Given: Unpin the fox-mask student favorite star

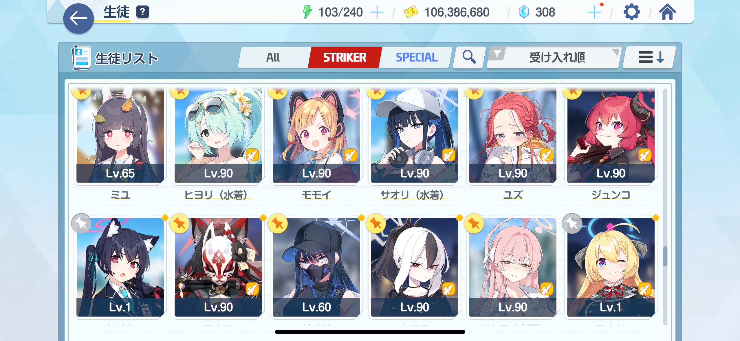Looking at the screenshot, I should 179,223.
